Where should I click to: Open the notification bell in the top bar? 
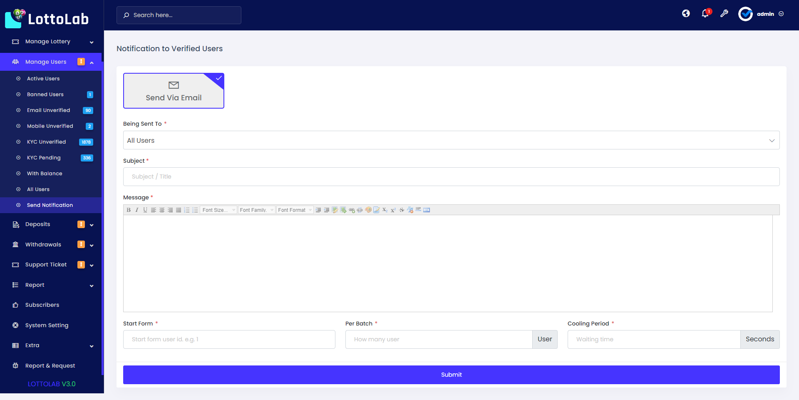pos(705,14)
